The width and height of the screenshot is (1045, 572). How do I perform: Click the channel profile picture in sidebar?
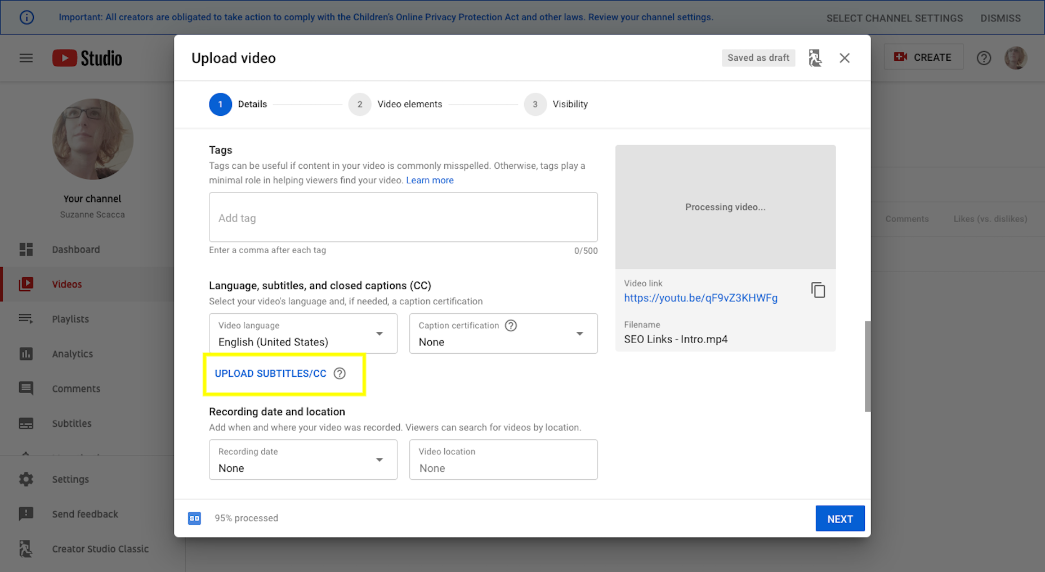click(x=93, y=139)
